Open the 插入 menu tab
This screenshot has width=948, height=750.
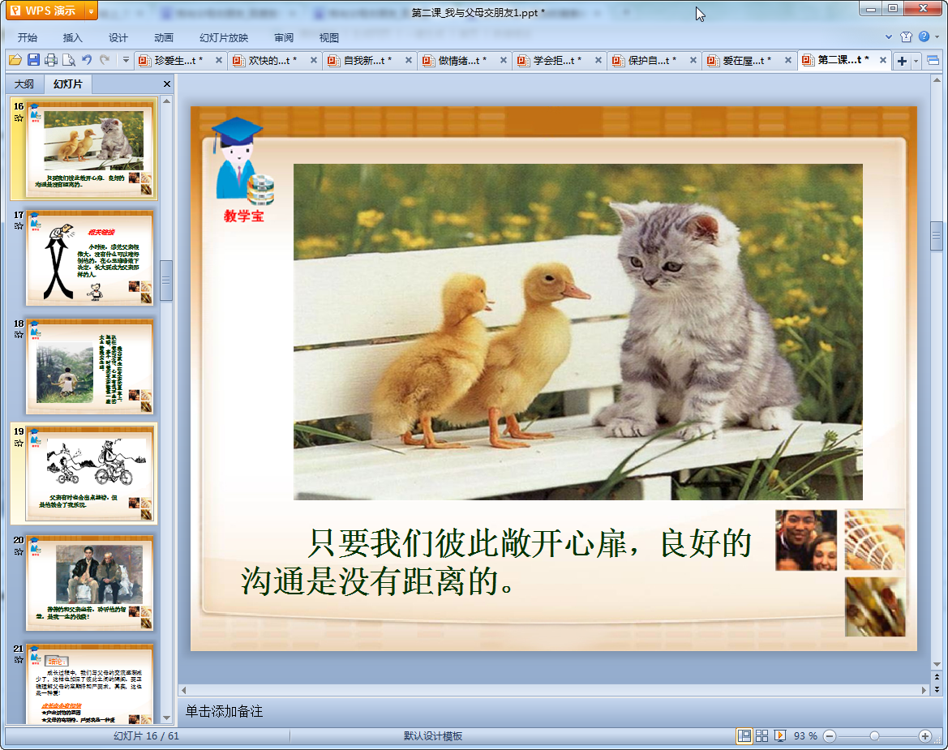click(x=72, y=37)
